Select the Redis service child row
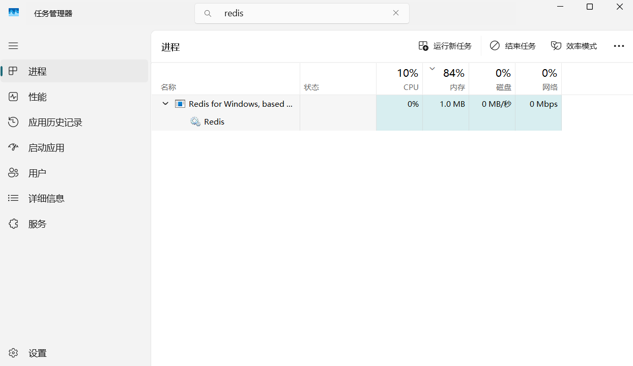 (x=356, y=121)
